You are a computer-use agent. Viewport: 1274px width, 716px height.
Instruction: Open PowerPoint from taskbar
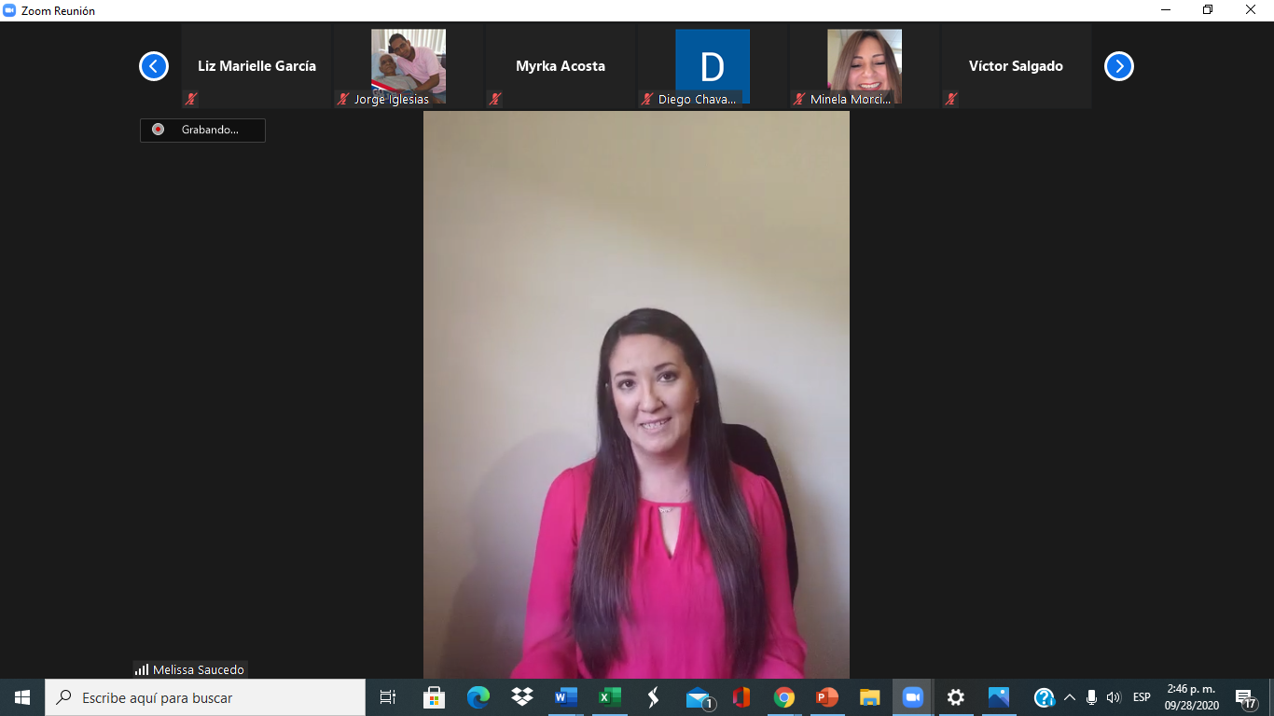point(827,697)
